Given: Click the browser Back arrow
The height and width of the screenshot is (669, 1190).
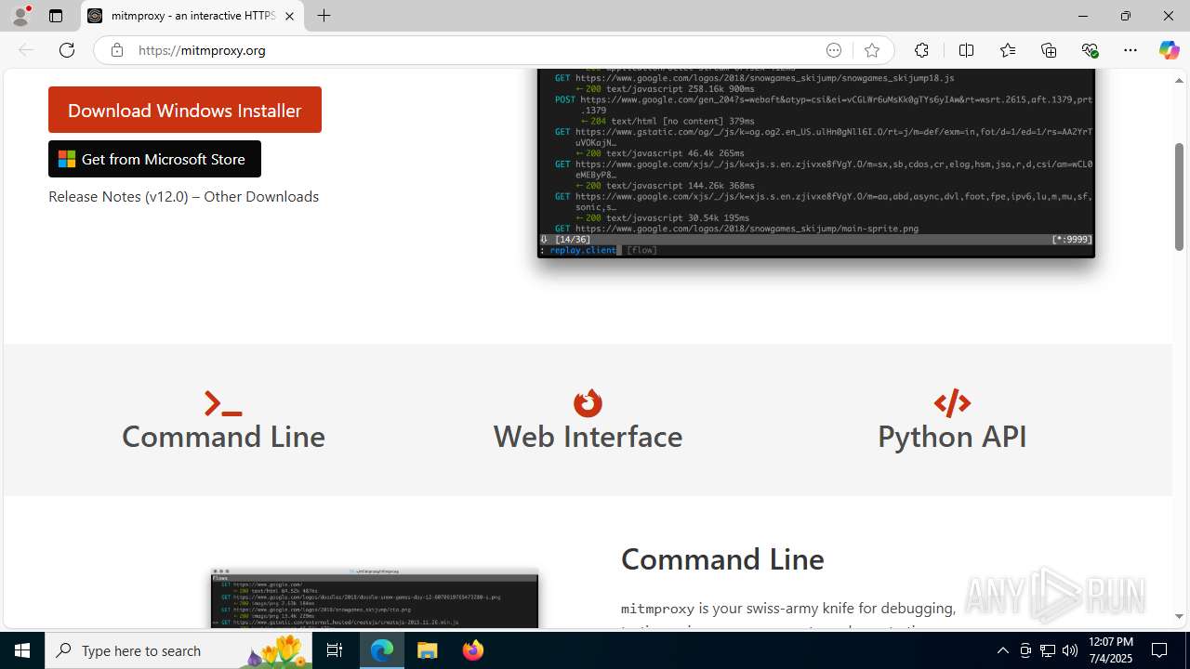Looking at the screenshot, I should pyautogui.click(x=26, y=50).
